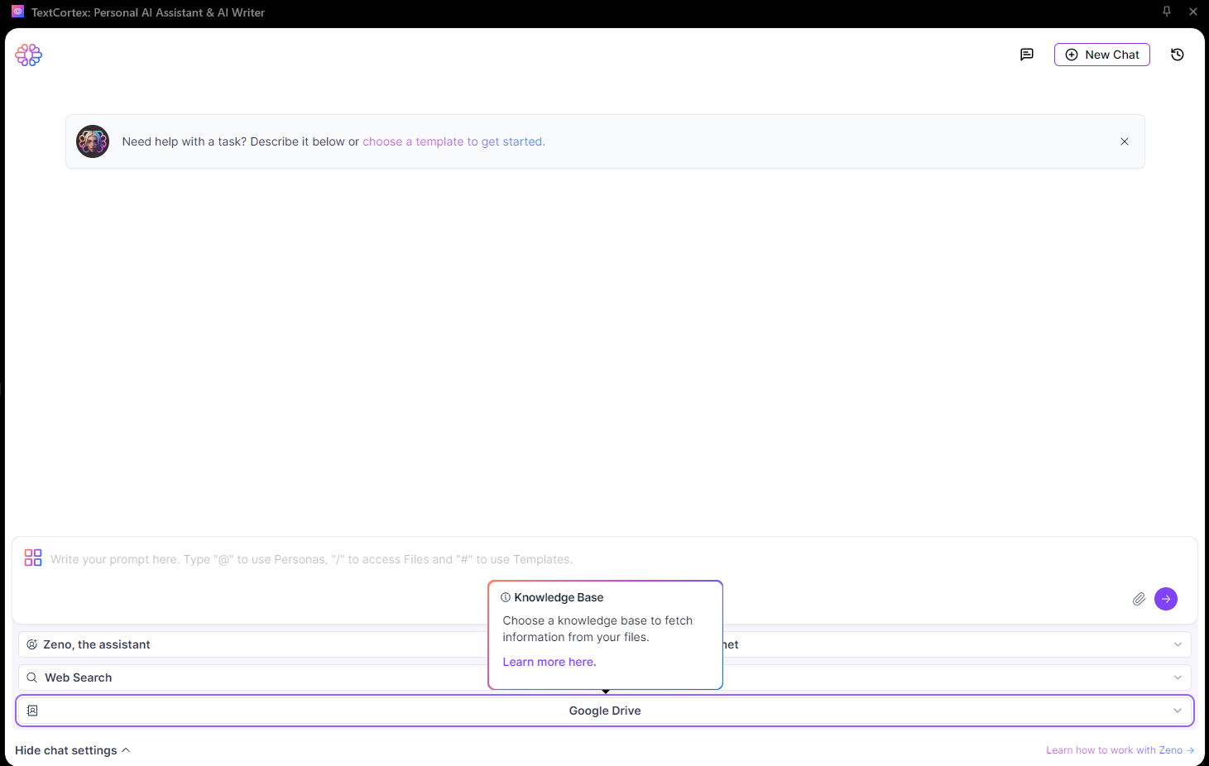Image resolution: width=1209 pixels, height=766 pixels.
Task: Open the chat messages icon
Action: [1027, 55]
